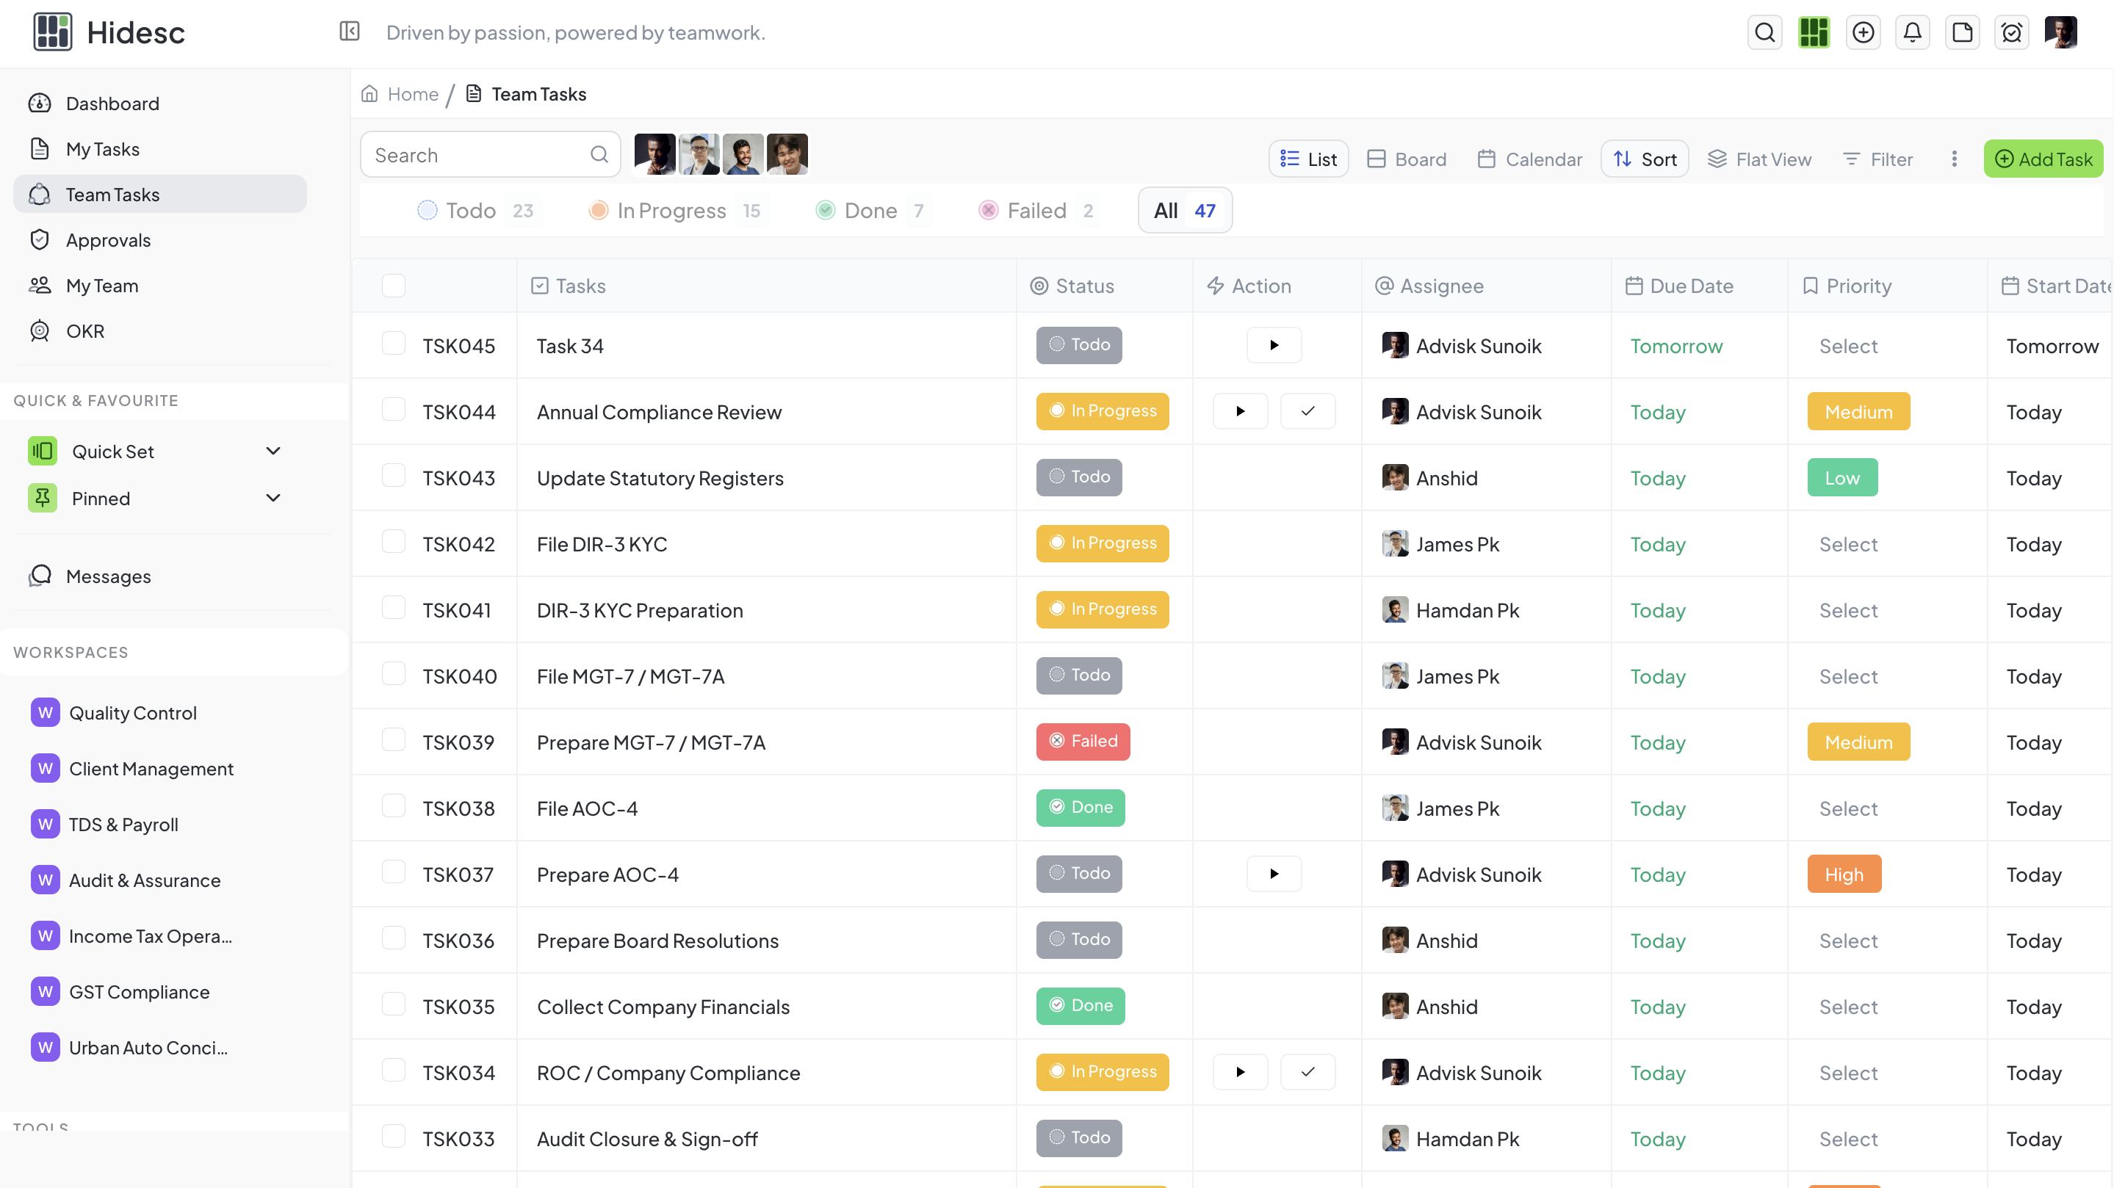Open the Approvals sidebar link

coord(108,240)
